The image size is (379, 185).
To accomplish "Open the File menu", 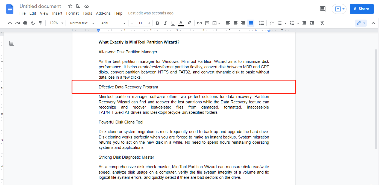I will pyautogui.click(x=23, y=13).
